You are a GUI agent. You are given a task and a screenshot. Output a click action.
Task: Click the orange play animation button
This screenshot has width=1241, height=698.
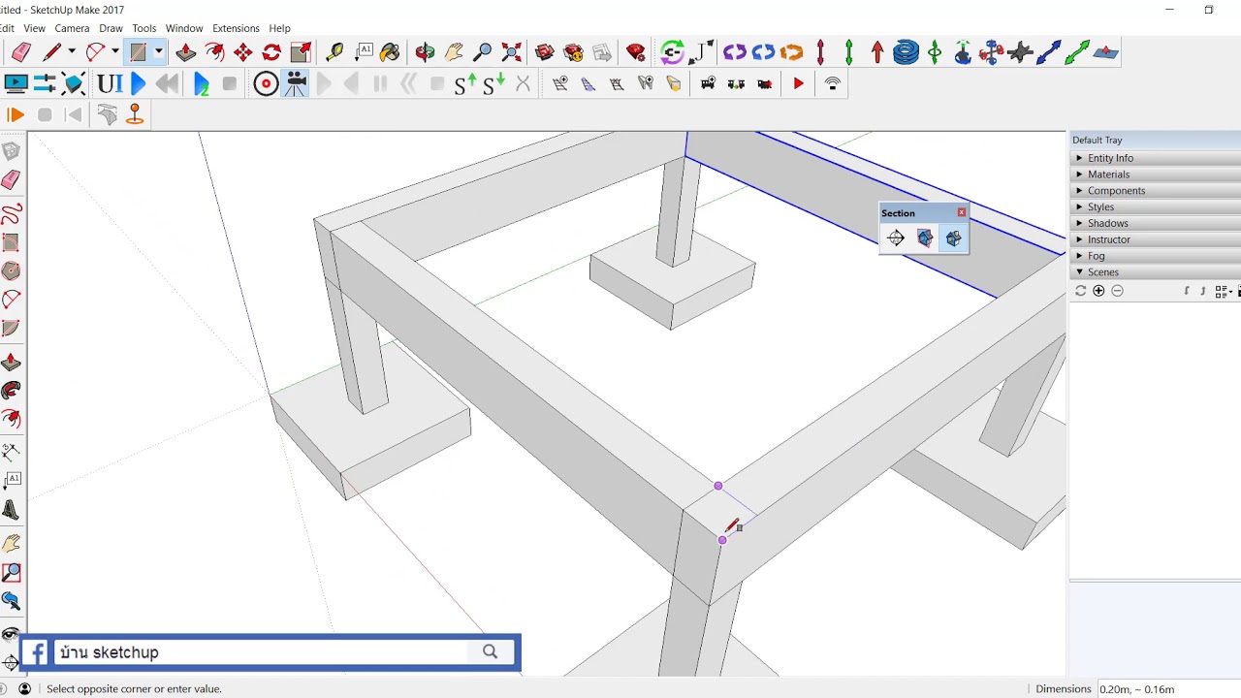pyautogui.click(x=15, y=115)
